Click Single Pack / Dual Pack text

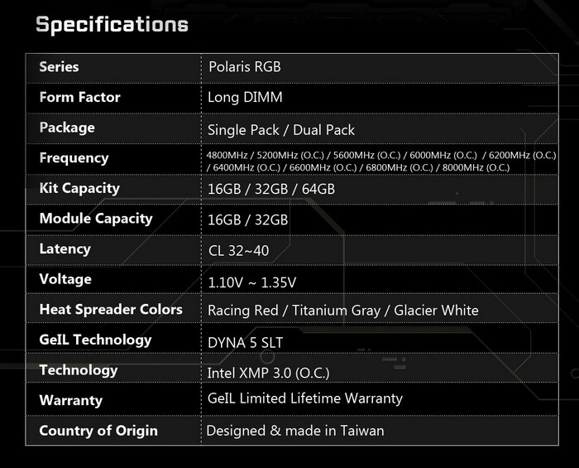(x=281, y=129)
